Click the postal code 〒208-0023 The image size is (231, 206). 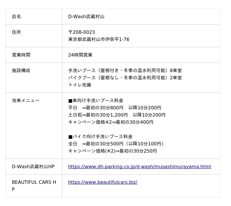(81, 32)
